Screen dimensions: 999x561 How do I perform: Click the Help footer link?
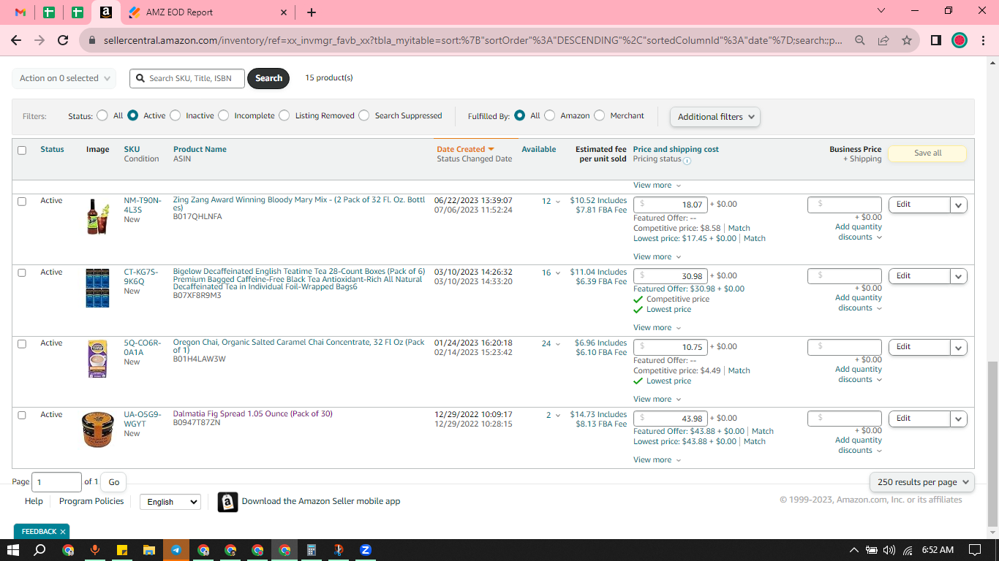[x=34, y=502]
